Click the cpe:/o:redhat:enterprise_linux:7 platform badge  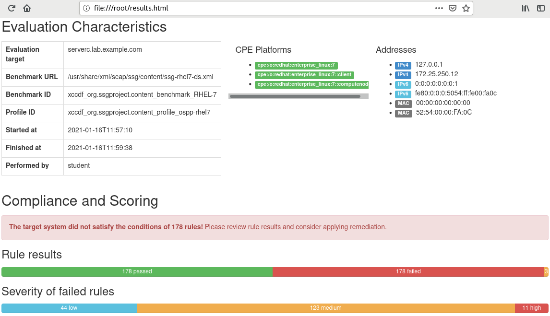297,65
